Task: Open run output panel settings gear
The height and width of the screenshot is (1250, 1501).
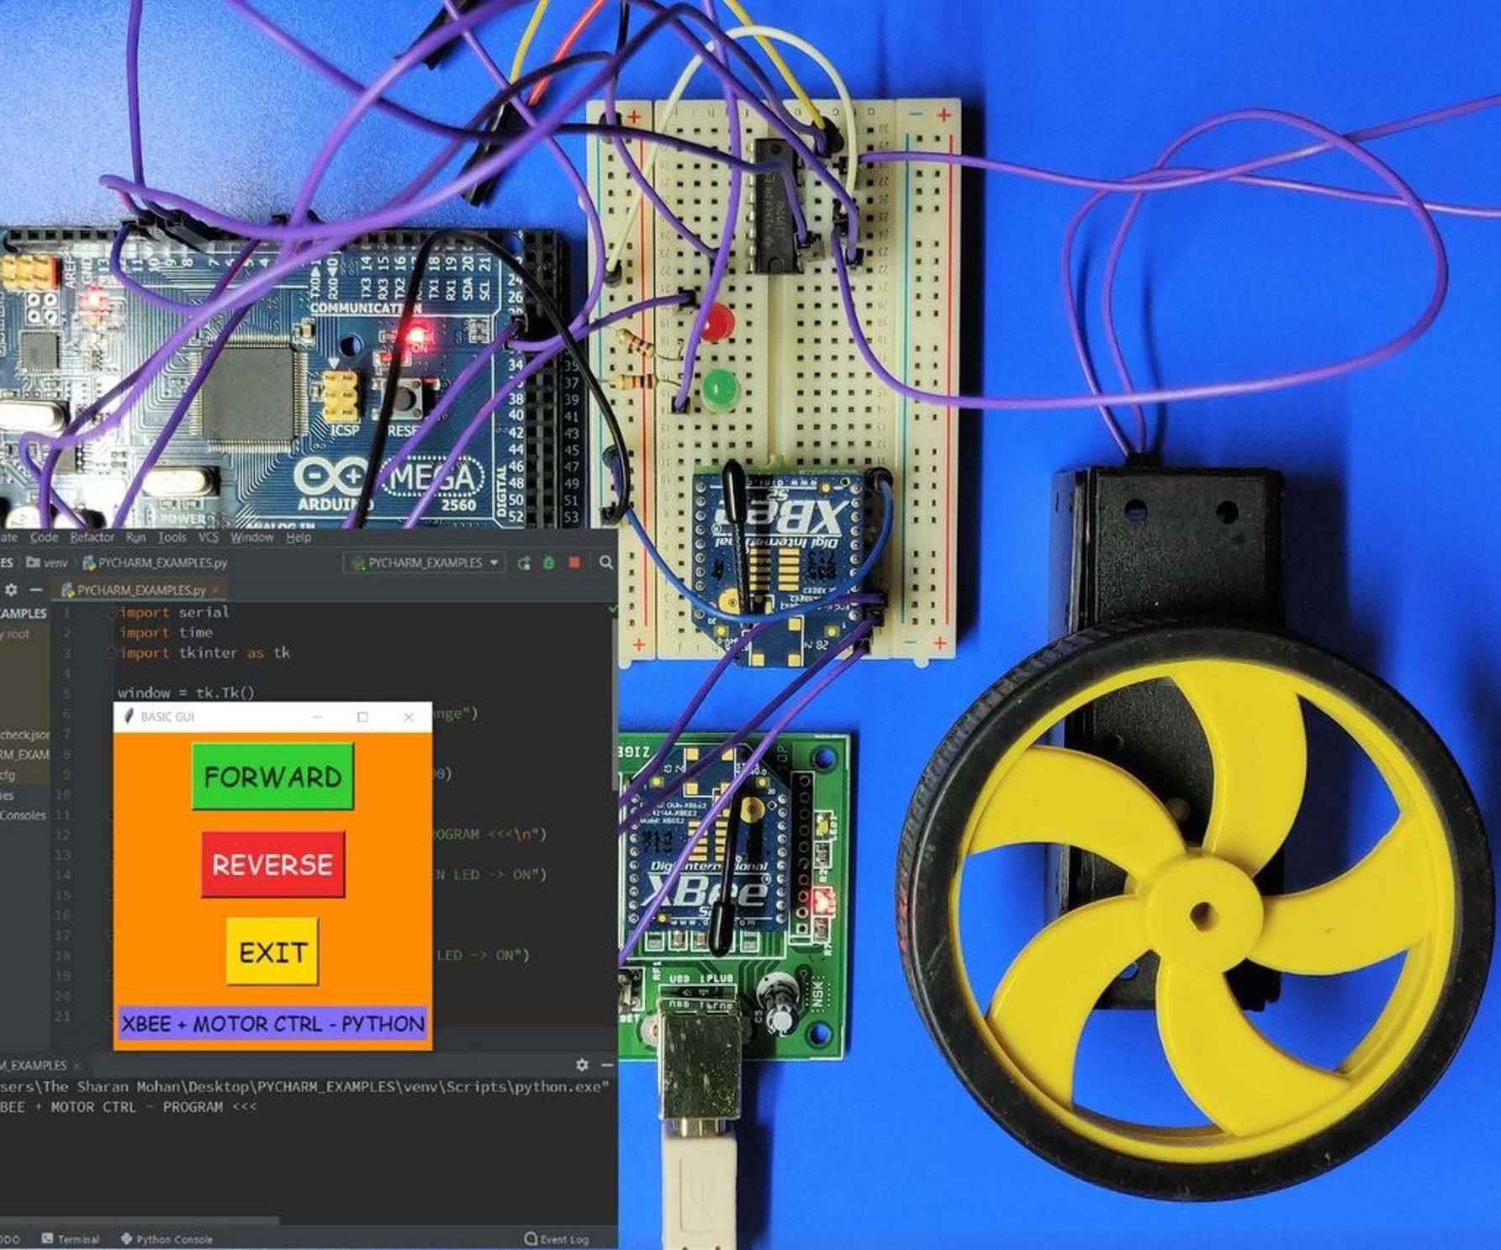Action: (x=583, y=1064)
